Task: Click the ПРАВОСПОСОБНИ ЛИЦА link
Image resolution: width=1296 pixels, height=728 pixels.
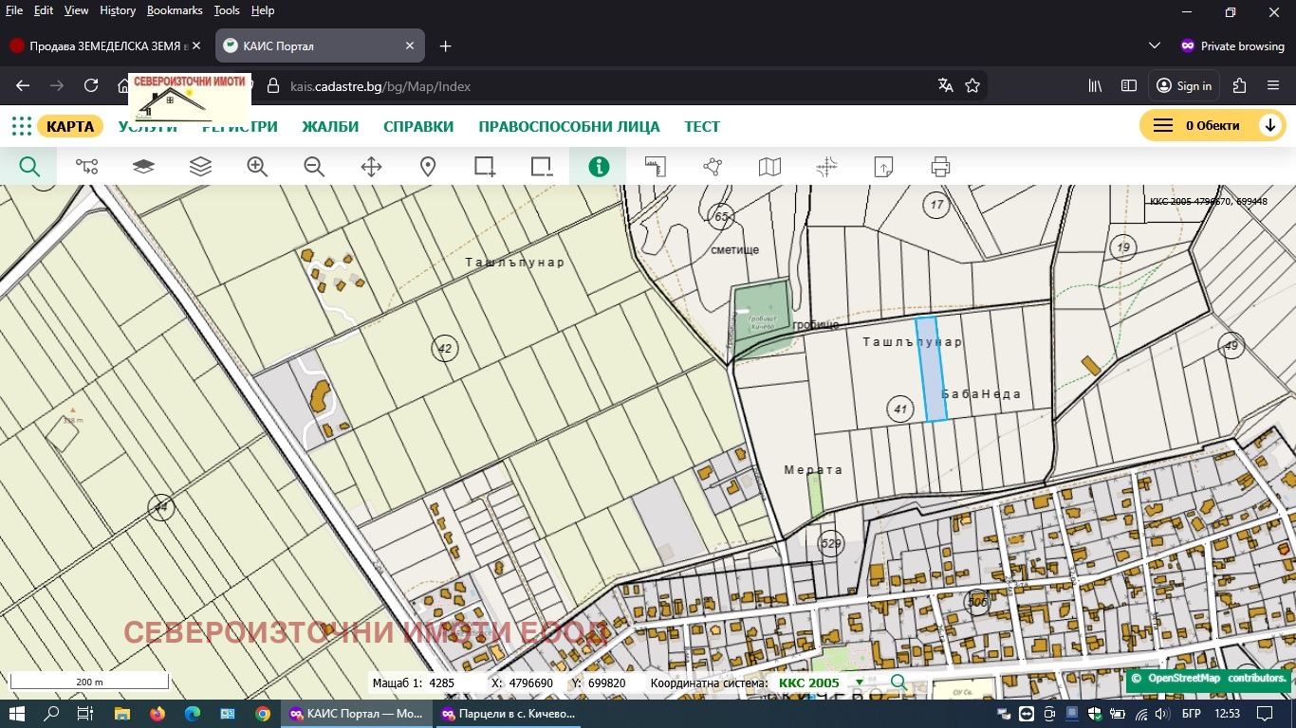Action: 569,127
